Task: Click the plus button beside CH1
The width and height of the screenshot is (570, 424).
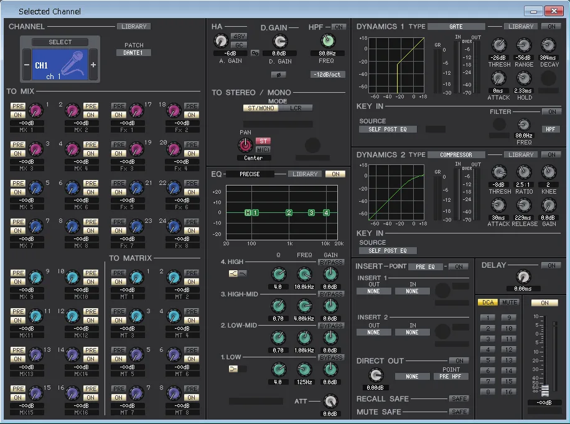Action: pos(93,65)
